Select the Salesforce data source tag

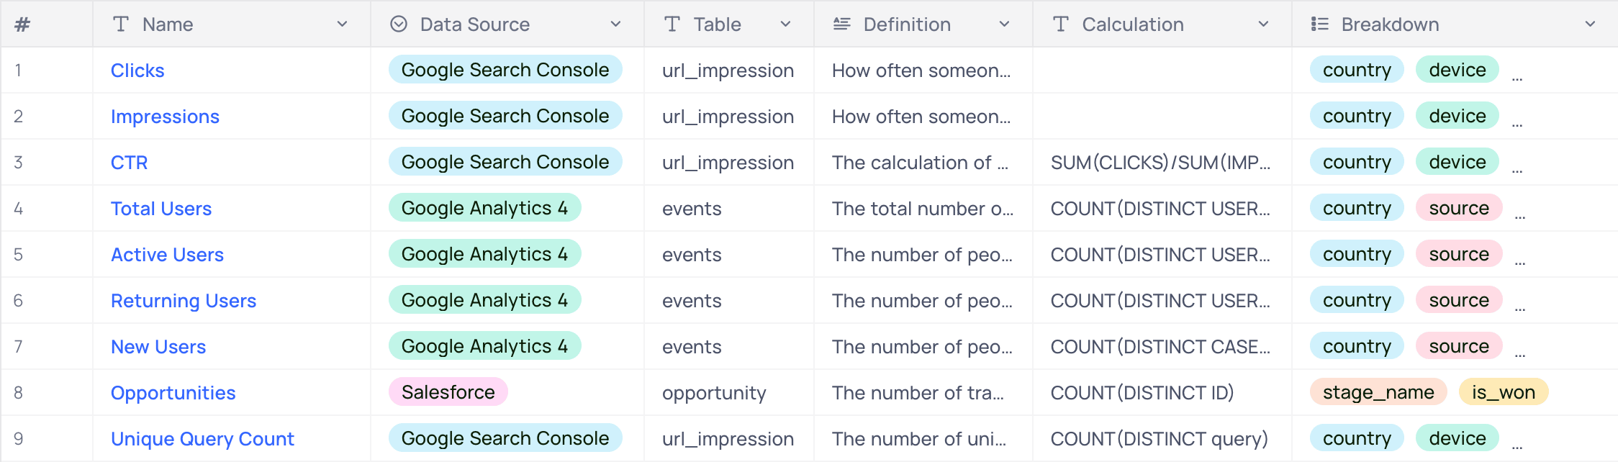tap(448, 392)
